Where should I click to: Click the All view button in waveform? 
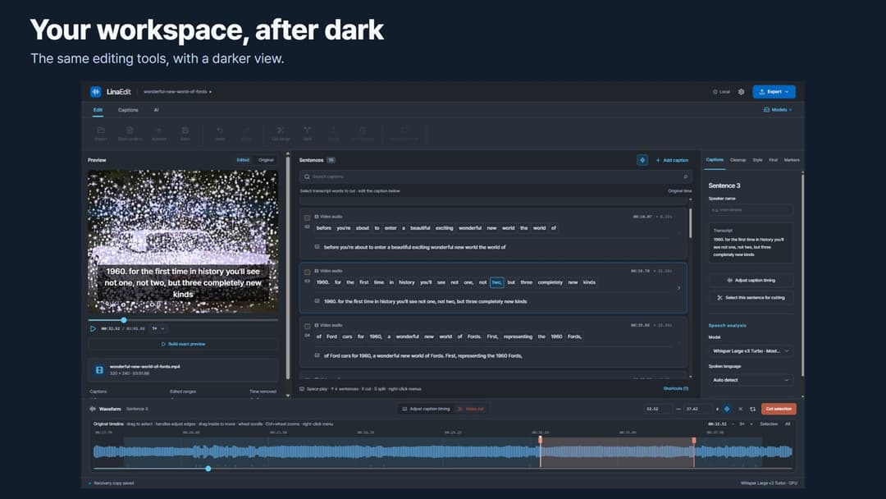[788, 423]
